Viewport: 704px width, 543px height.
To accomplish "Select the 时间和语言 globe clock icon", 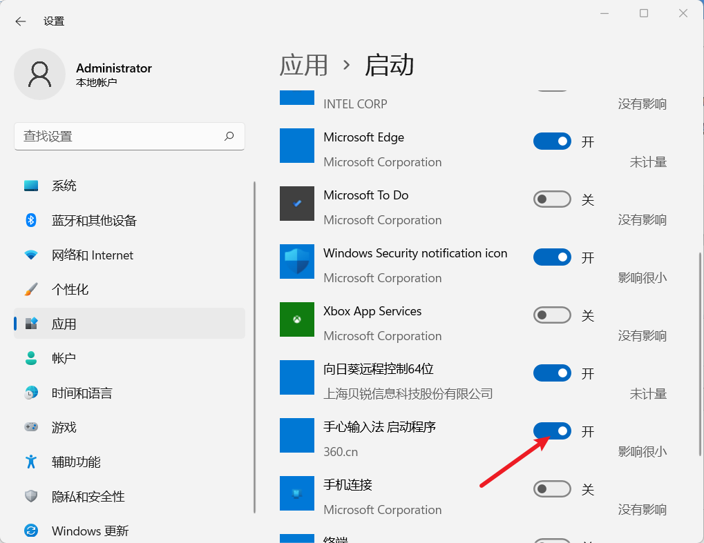I will coord(31,393).
